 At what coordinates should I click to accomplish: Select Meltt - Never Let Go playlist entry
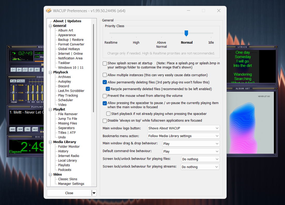[27, 112]
